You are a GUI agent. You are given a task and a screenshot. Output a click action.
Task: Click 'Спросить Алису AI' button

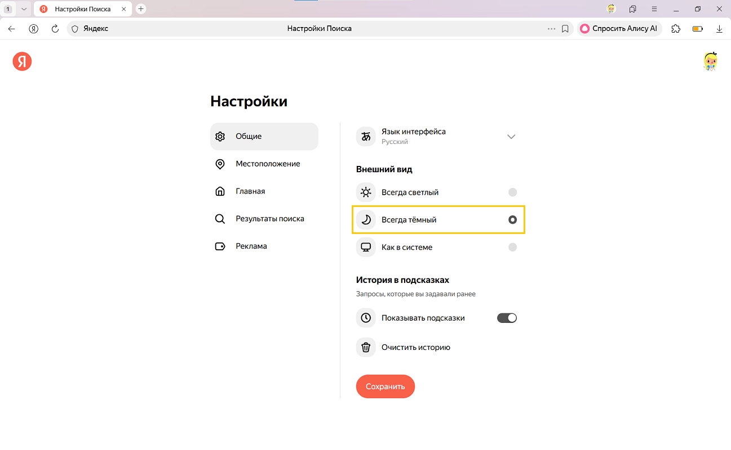click(619, 29)
